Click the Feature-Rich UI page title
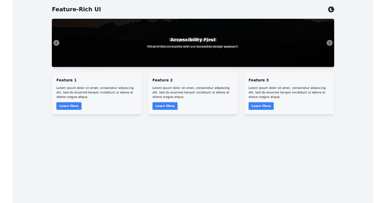The width and height of the screenshot is (386, 203). [x=76, y=9]
